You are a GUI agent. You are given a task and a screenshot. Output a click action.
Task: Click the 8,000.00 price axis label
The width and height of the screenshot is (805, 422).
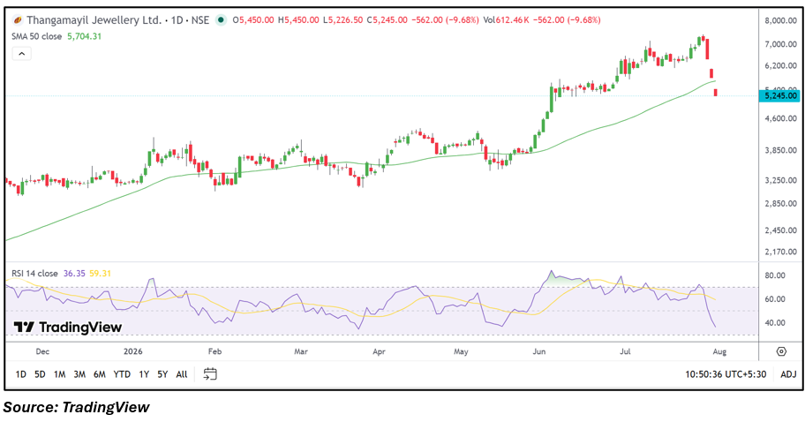click(x=780, y=20)
